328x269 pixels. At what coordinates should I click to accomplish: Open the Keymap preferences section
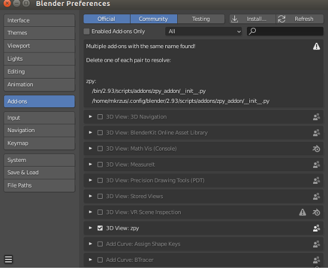point(39,143)
